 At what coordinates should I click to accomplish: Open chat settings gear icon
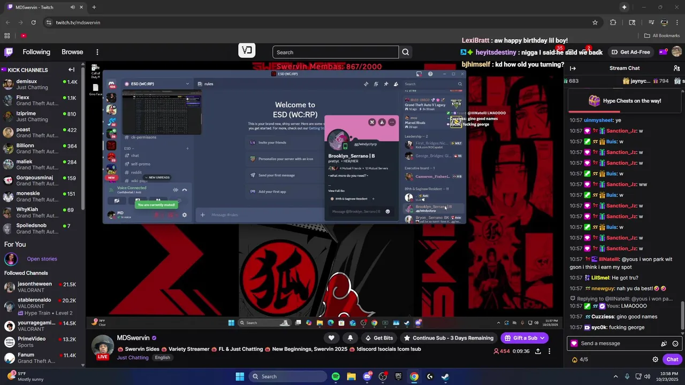coord(655,360)
